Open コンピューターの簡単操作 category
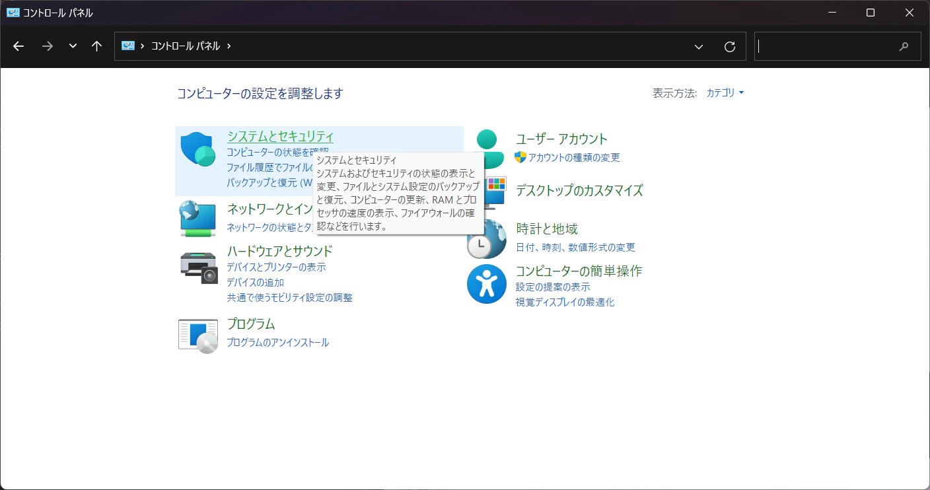Image resolution: width=930 pixels, height=490 pixels. tap(579, 271)
